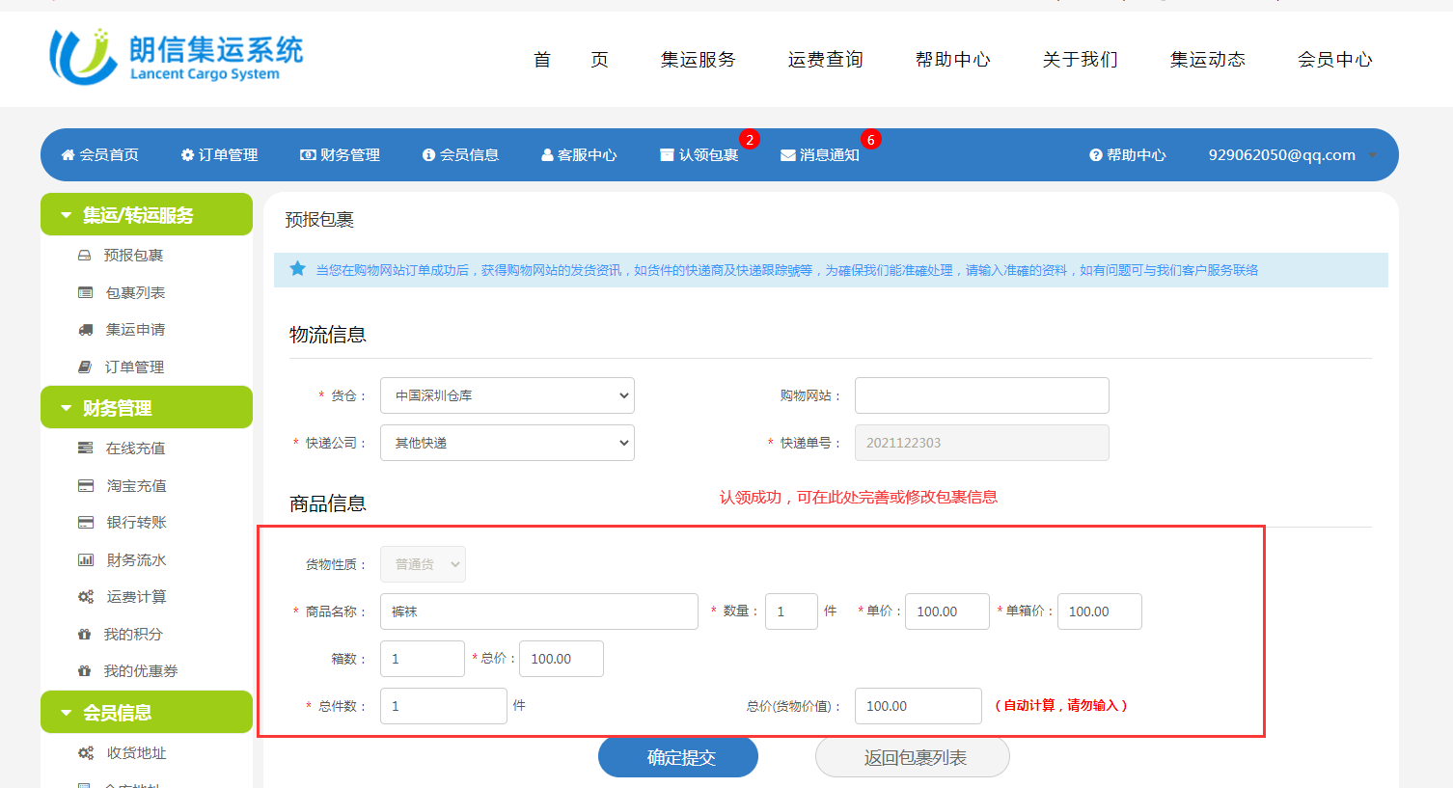The image size is (1453, 788).
Task: Collapse the 财务管理 sidebar section
Action: 66,408
